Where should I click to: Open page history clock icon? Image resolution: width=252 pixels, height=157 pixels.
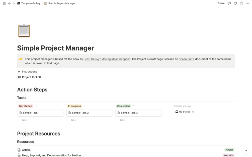point(235,3)
